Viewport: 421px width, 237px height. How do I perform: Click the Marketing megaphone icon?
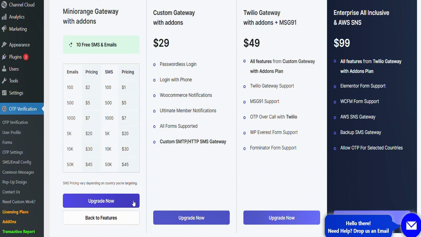coord(4,29)
